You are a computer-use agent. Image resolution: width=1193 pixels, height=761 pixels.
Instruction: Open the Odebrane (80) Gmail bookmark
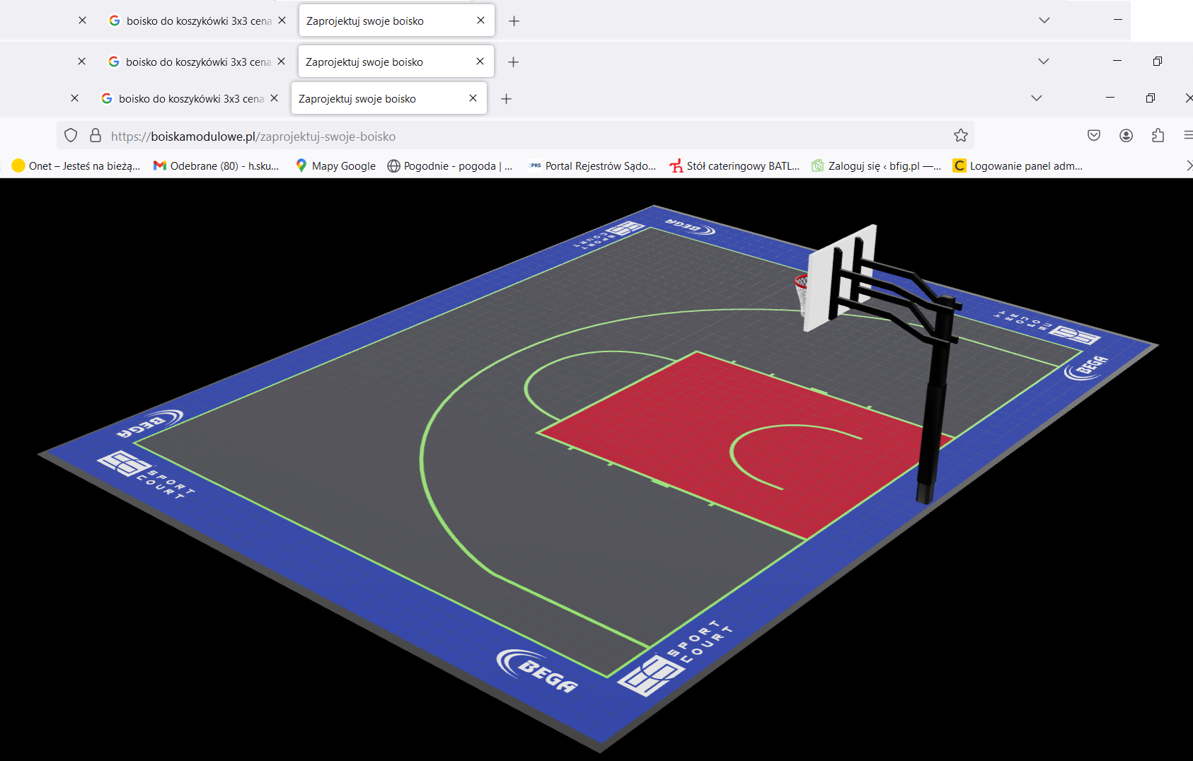click(217, 166)
